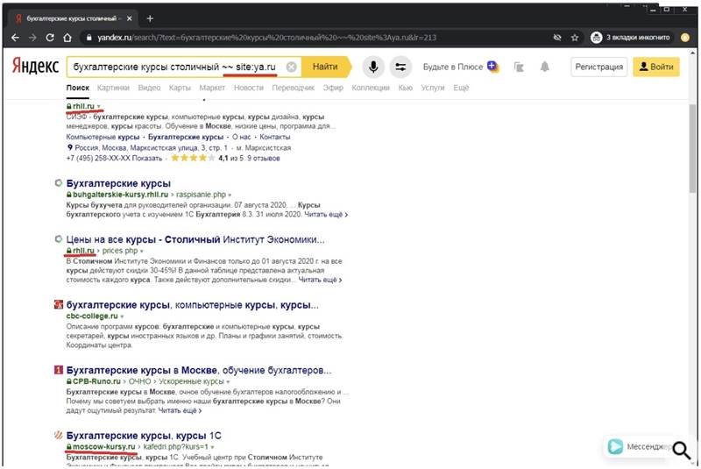Click the browser back arrow
Image resolution: width=701 pixels, height=469 pixels.
coord(15,38)
